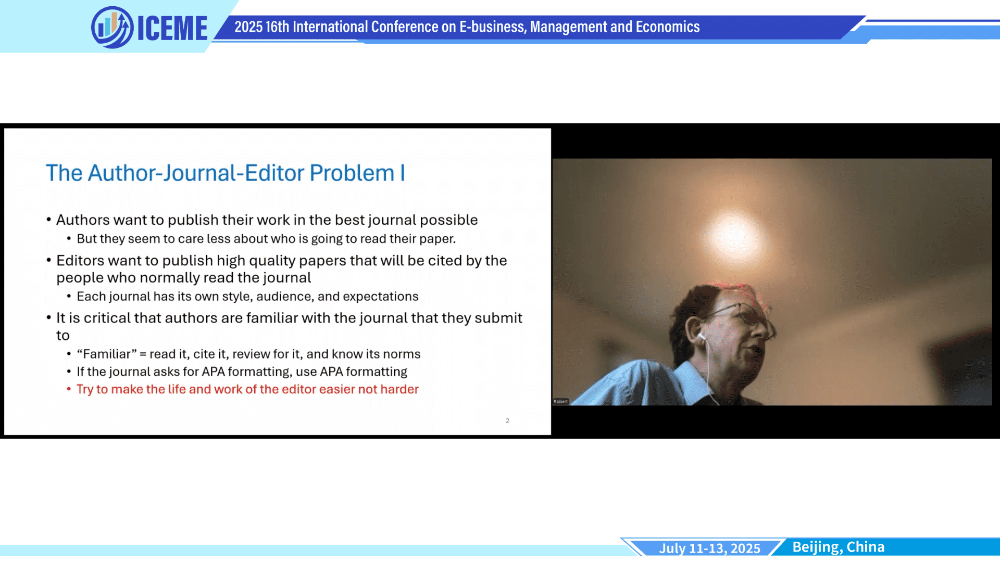Click the bullet about authors wanting best journal
This screenshot has width=1000, height=562.
(267, 220)
